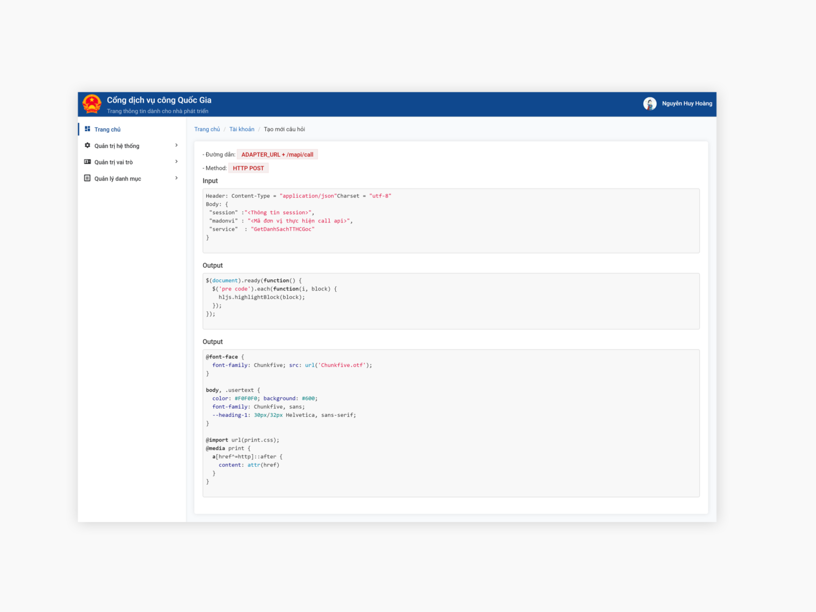Click Tạo mới câu hỏi breadcrumb text

click(284, 129)
